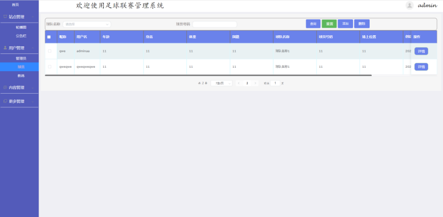Click the green 重置 button
The image size is (443, 217).
pos(329,24)
